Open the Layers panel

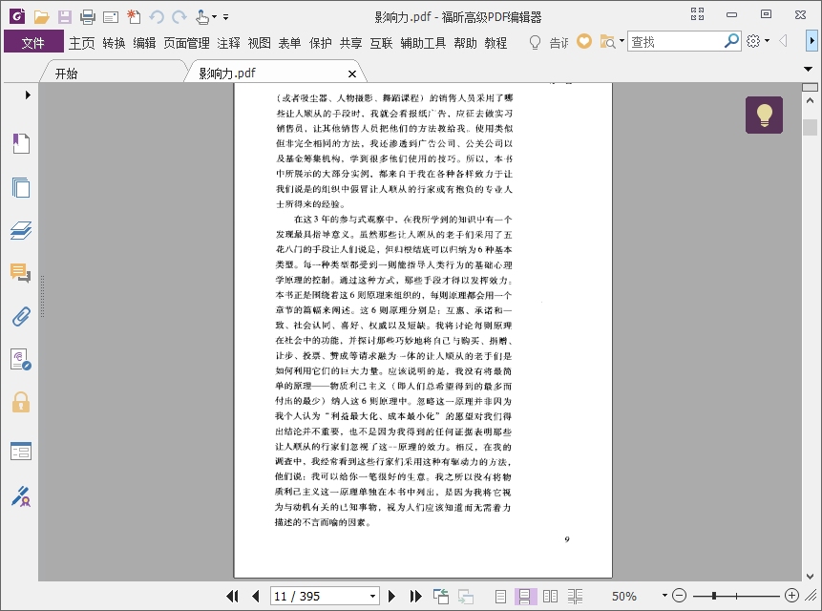pyautogui.click(x=21, y=231)
